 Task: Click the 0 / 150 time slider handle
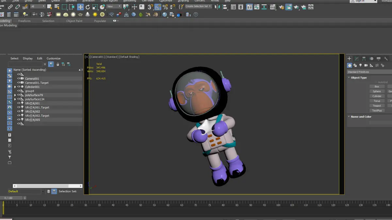[x=11, y=198]
